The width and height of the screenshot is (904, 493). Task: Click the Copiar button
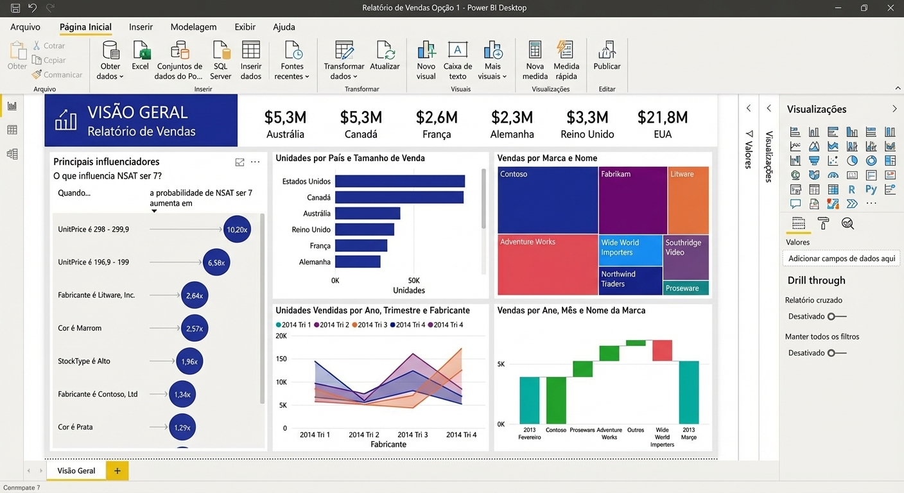pos(49,60)
